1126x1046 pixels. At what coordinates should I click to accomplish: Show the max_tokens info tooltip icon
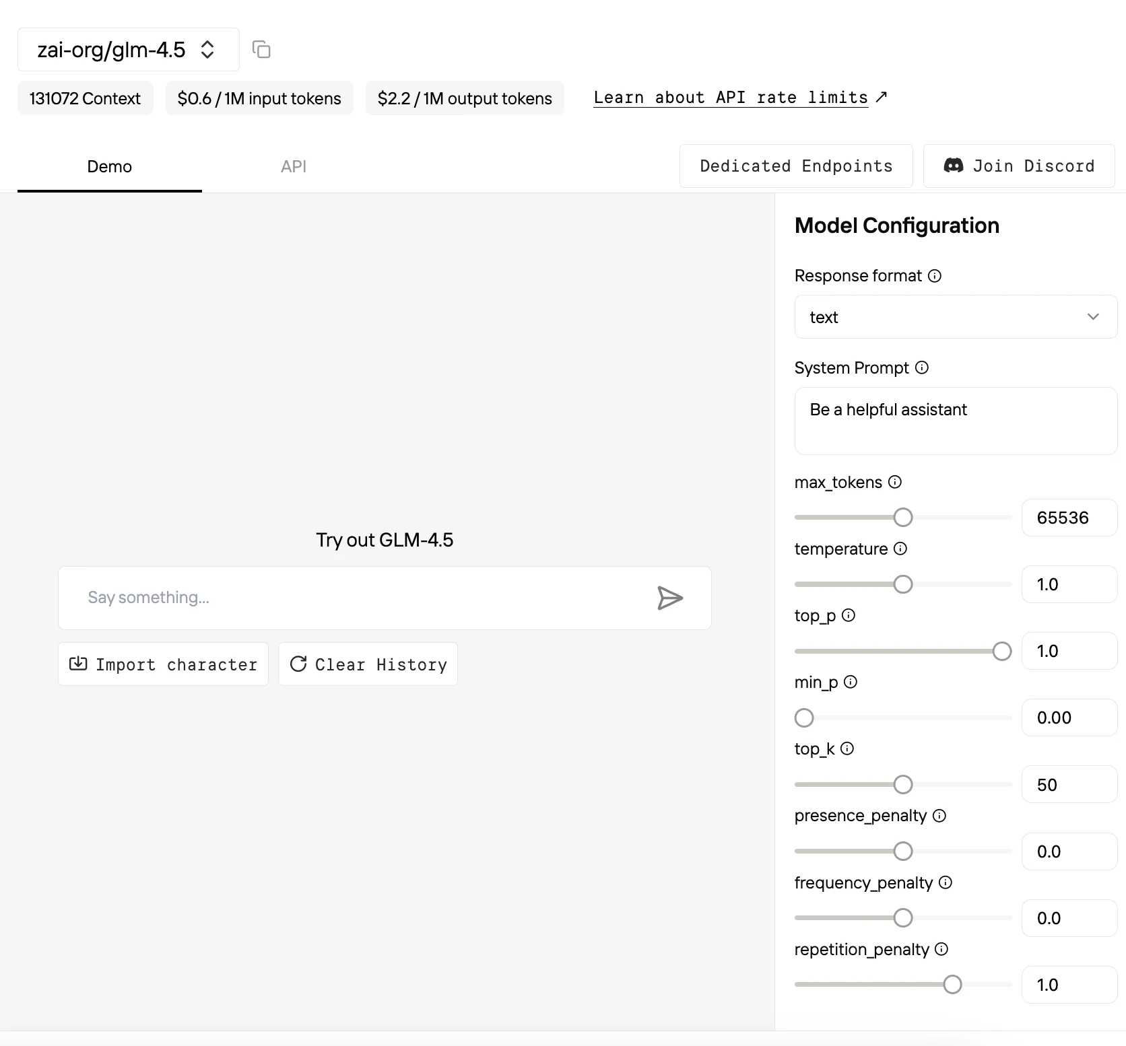(x=895, y=482)
